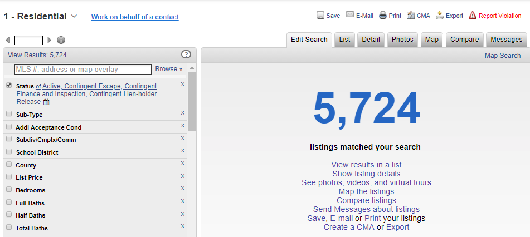Switch to the Photos tab
The height and width of the screenshot is (237, 530).
tap(402, 39)
